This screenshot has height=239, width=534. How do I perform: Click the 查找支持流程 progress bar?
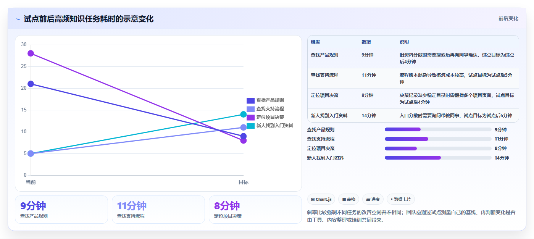438,139
